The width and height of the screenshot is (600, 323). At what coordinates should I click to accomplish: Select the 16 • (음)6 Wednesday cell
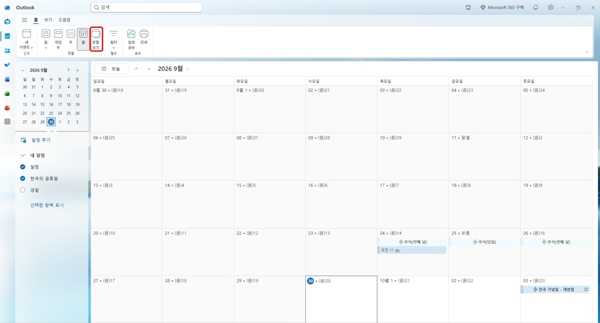341,205
